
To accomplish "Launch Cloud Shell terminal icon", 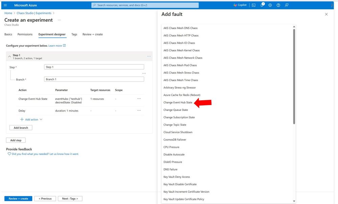I will click(253, 5).
